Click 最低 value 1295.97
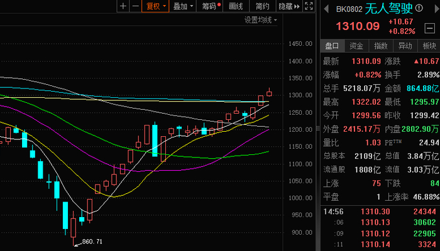The image size is (440, 251). pyautogui.click(x=424, y=102)
